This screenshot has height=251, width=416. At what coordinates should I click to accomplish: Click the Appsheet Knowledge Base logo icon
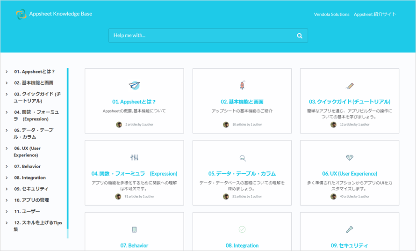pyautogui.click(x=21, y=14)
